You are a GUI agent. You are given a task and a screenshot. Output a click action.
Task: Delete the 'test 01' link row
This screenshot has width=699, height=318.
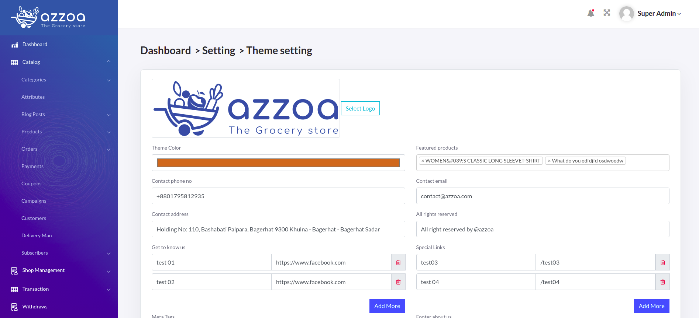pyautogui.click(x=398, y=262)
